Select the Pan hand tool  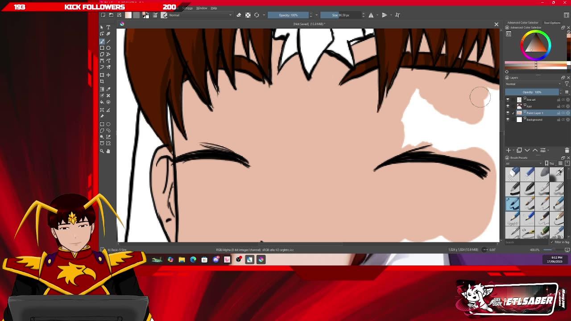click(108, 151)
